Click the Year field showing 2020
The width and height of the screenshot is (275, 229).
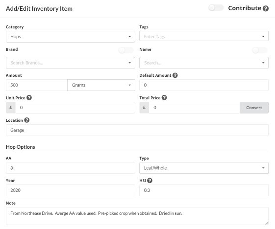pyautogui.click(x=71, y=190)
